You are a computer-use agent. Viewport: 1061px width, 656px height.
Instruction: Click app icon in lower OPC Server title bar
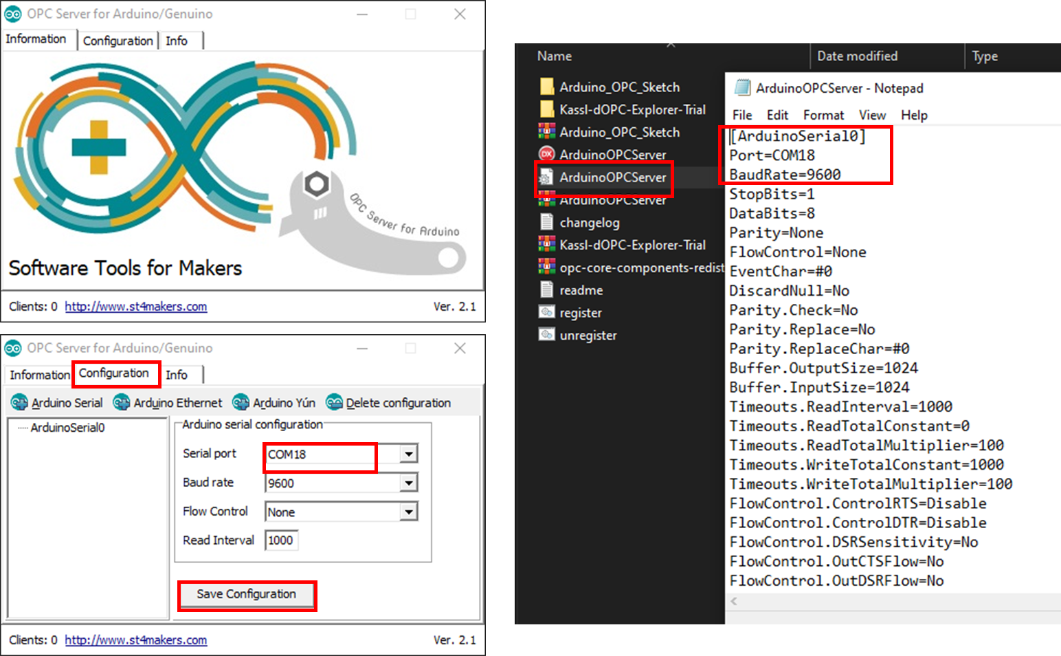[x=13, y=348]
